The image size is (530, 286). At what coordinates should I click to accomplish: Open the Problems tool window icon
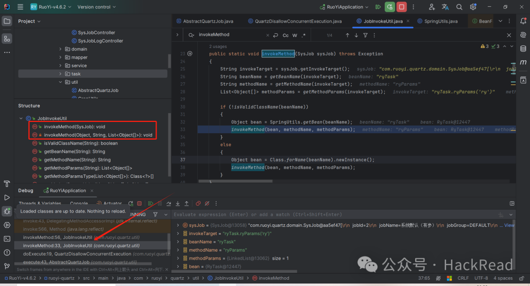tap(7, 252)
